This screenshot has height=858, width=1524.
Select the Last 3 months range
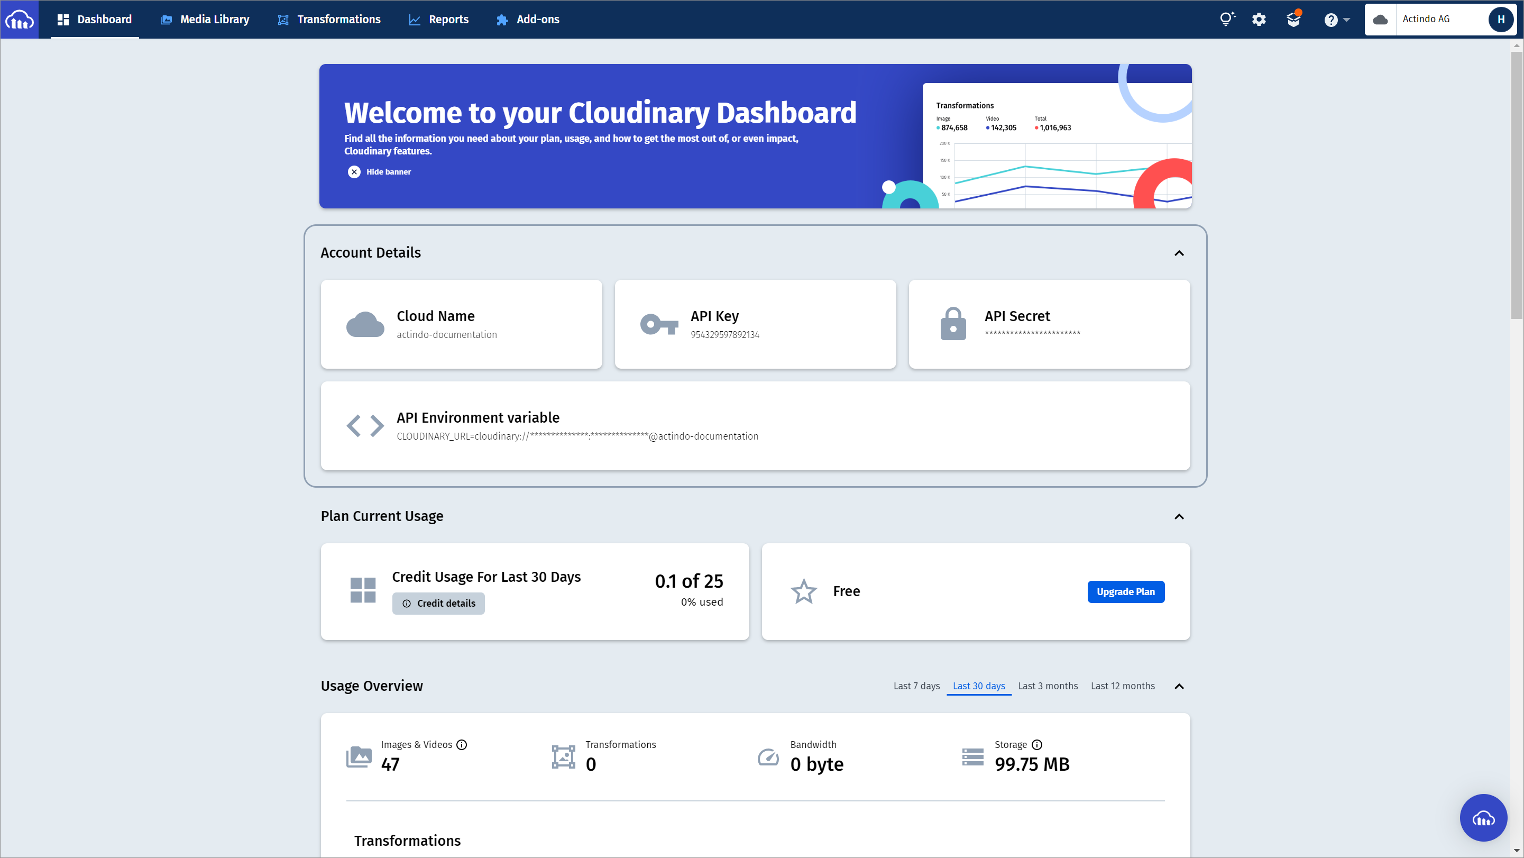click(x=1048, y=686)
